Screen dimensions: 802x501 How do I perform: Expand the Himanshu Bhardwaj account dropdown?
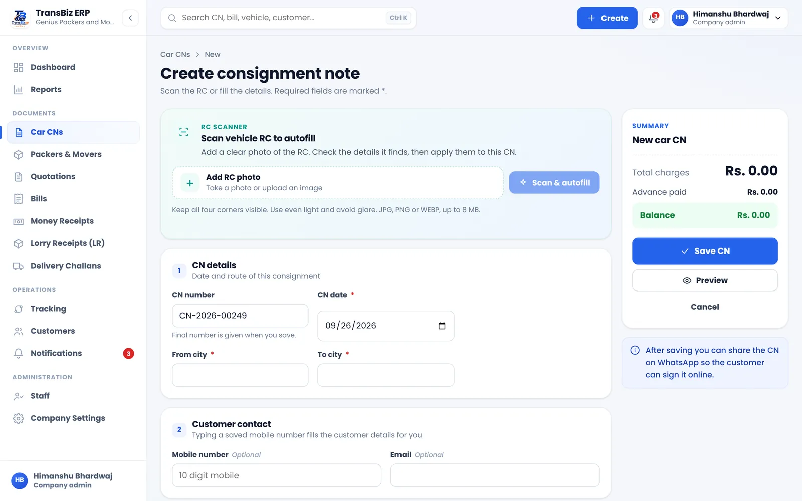coord(728,18)
